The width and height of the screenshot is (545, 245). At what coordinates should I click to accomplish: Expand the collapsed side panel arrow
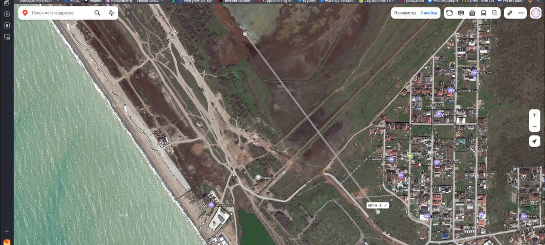tap(128, 13)
